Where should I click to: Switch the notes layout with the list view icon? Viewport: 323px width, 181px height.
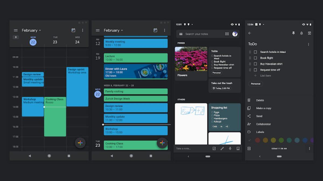(x=227, y=34)
